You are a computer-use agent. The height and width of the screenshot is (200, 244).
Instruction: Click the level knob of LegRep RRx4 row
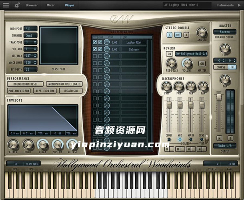click(107, 42)
